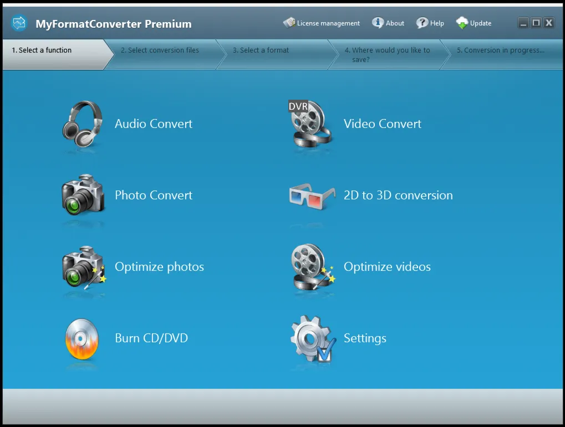The image size is (565, 427).
Task: Minimize the MyFormatConverter window
Action: click(523, 23)
